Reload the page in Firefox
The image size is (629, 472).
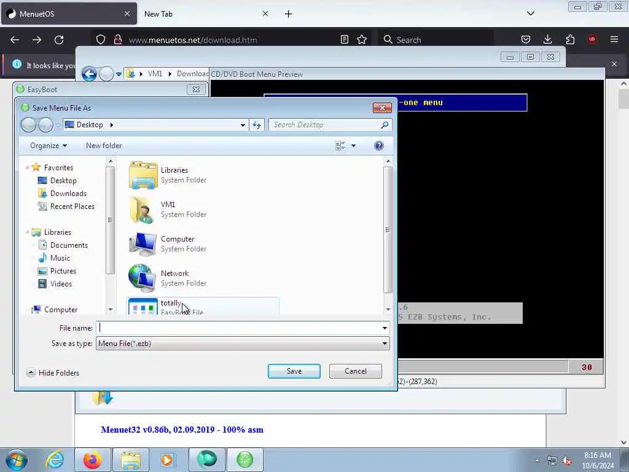[x=59, y=40]
